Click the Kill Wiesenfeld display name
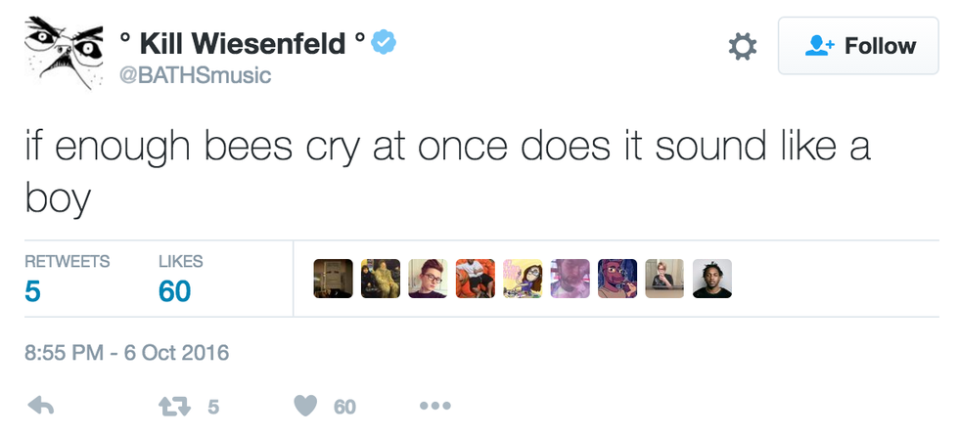The height and width of the screenshot is (435, 959). click(x=243, y=43)
